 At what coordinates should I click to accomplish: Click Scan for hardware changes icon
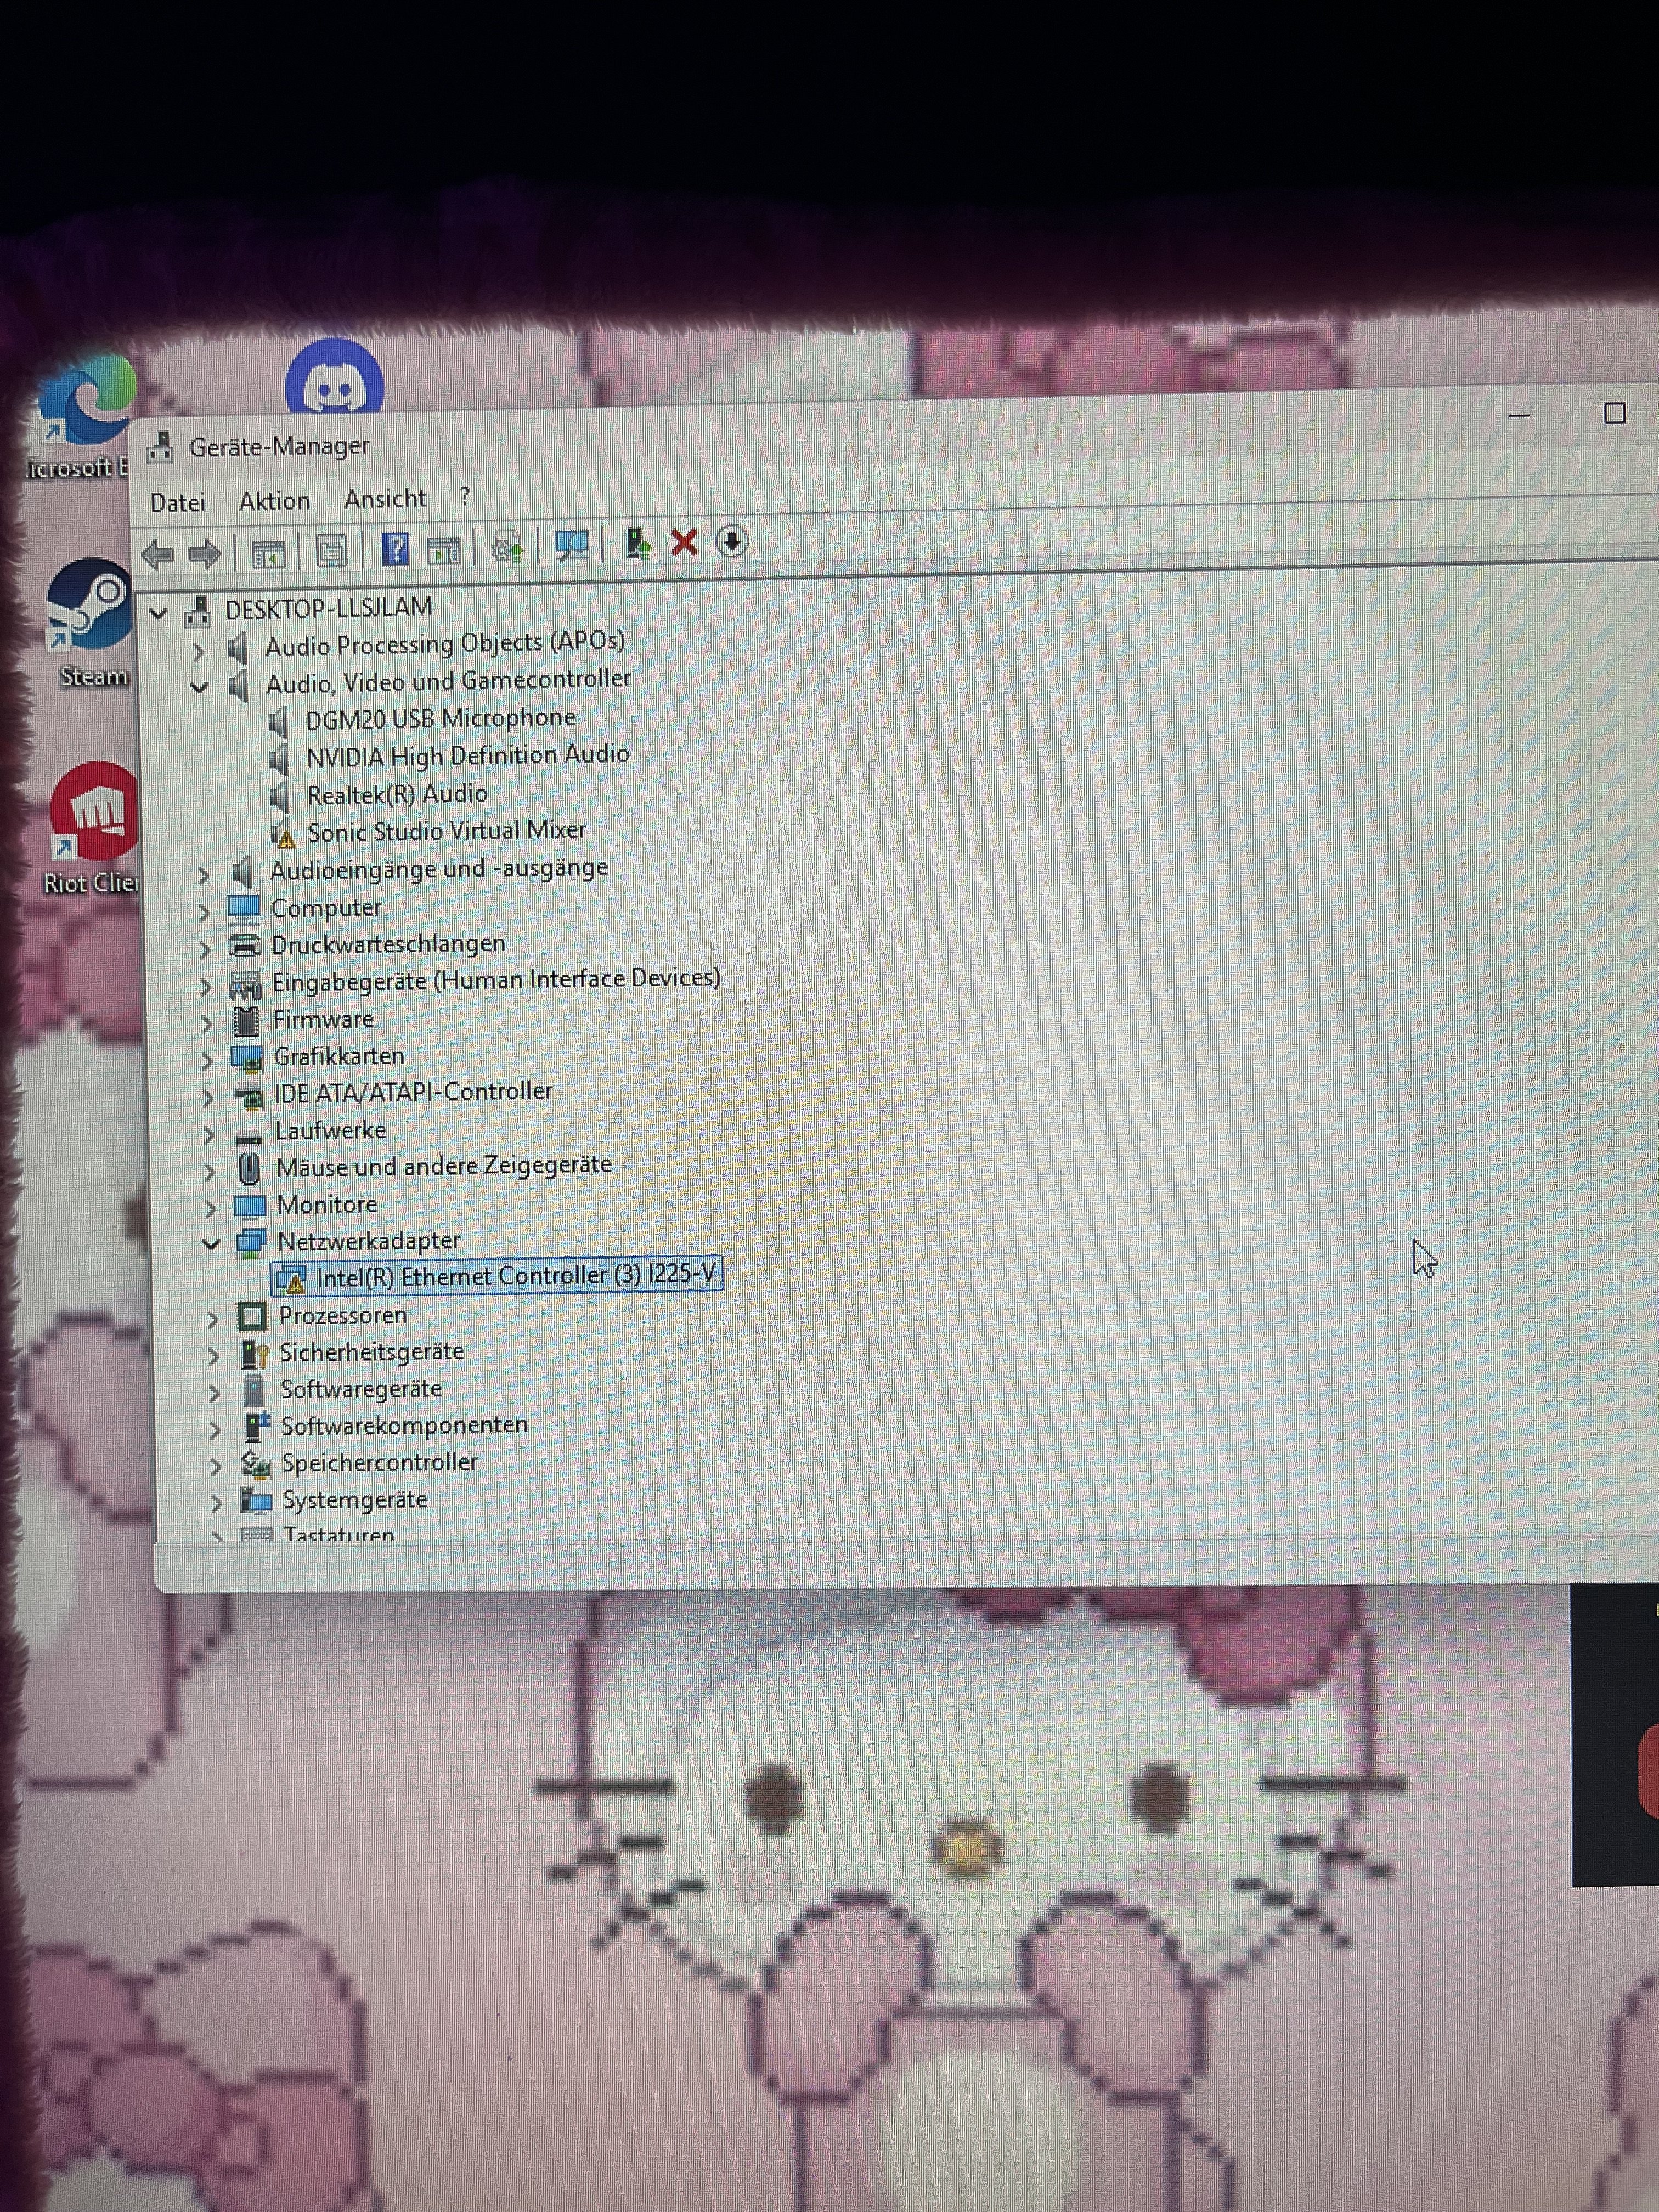pyautogui.click(x=571, y=546)
